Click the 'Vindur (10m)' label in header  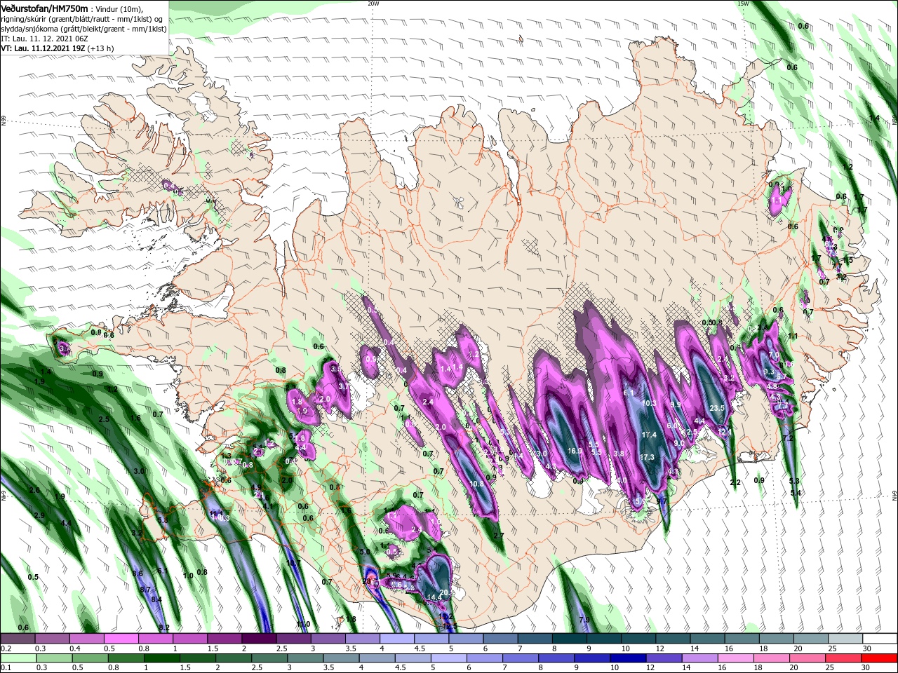click(118, 8)
